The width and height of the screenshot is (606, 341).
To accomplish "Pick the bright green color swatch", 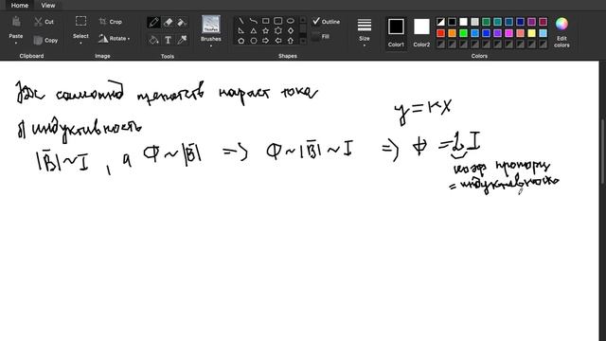I will pyautogui.click(x=463, y=33).
